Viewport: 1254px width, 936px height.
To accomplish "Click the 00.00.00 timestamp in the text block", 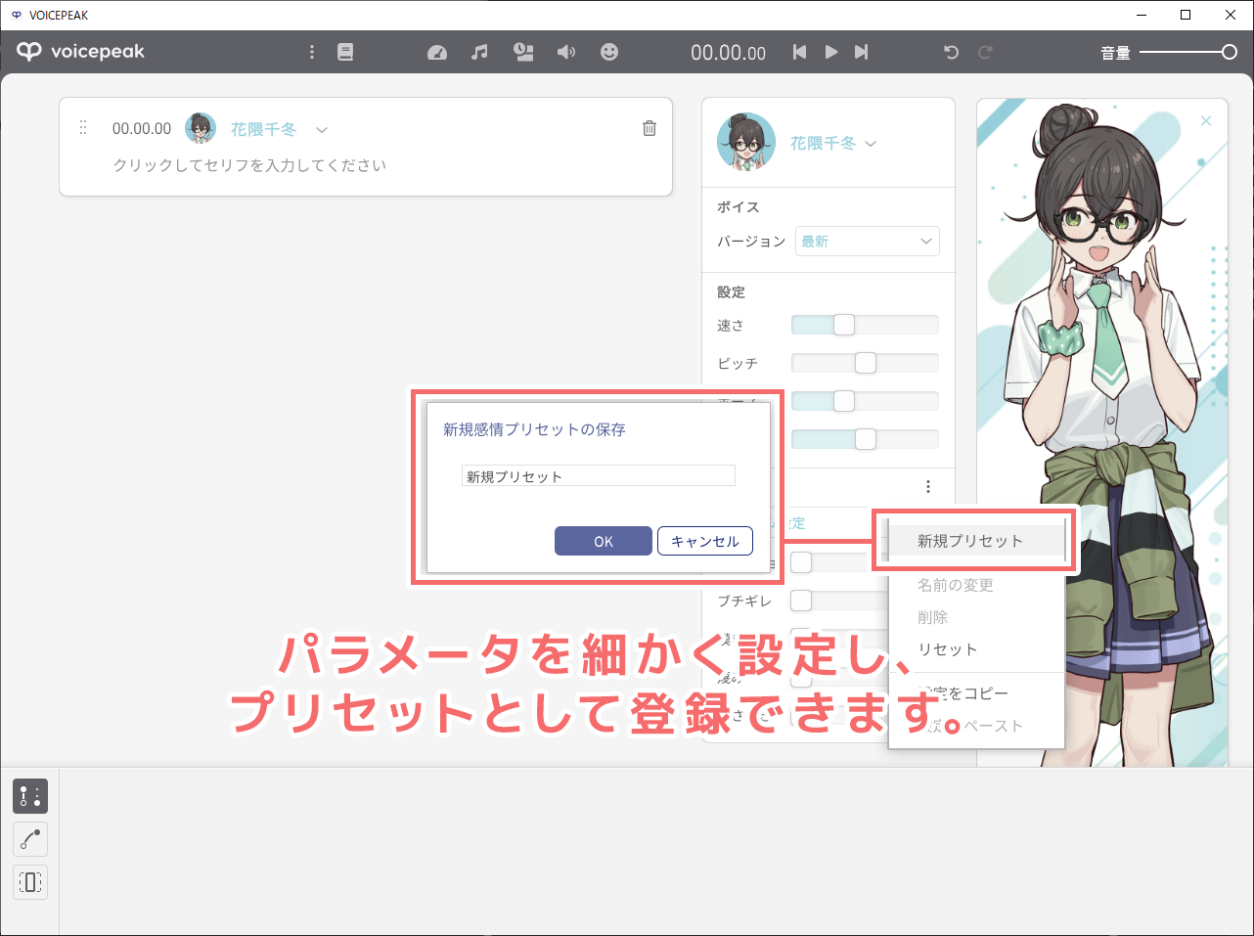I will (x=142, y=128).
